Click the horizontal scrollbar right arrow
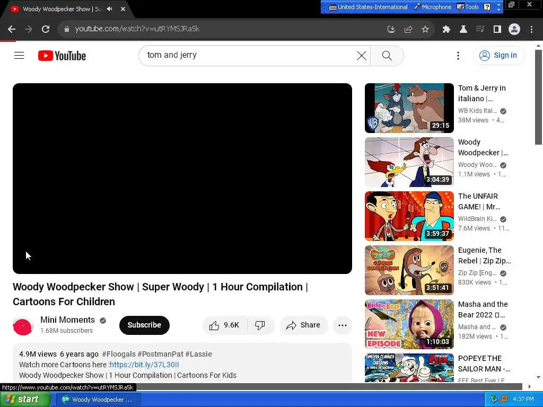The width and height of the screenshot is (543, 407). pyautogui.click(x=529, y=386)
